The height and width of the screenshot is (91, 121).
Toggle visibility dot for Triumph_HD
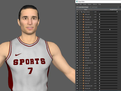(77, 17)
